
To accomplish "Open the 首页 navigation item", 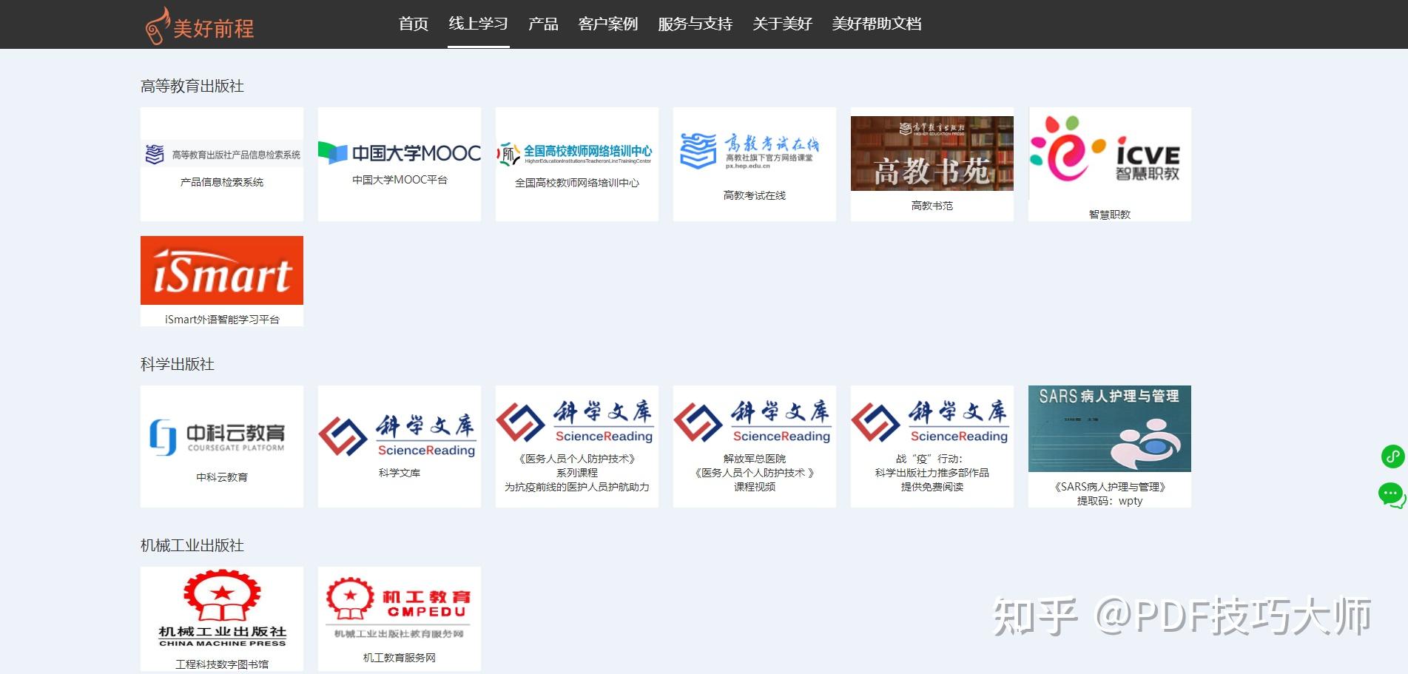I will pyautogui.click(x=414, y=24).
